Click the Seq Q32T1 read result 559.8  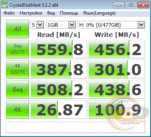(x=59, y=49)
